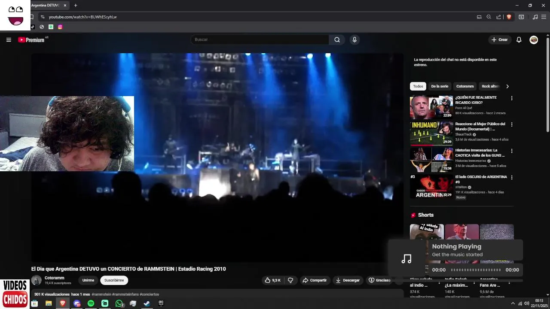Open the site info icon in the address bar
Viewport: 550px width, 309px height.
pos(42,17)
